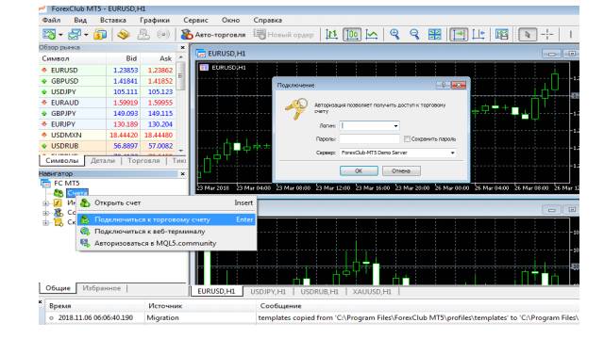
Task: Enable Сохранить пароль checkbox
Action: point(407,138)
